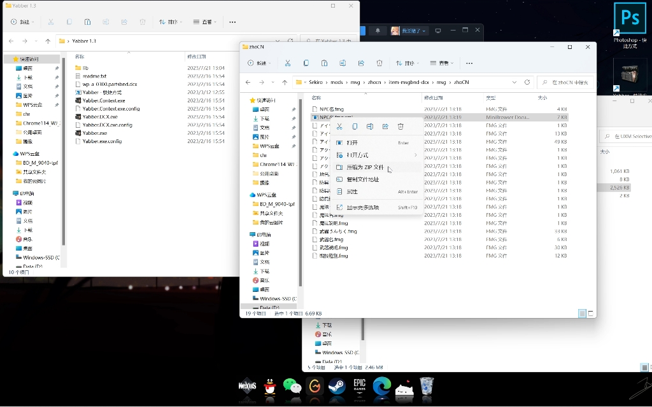This screenshot has height=407, width=652.
Task: Click the delete icon in context menu
Action: [400, 127]
